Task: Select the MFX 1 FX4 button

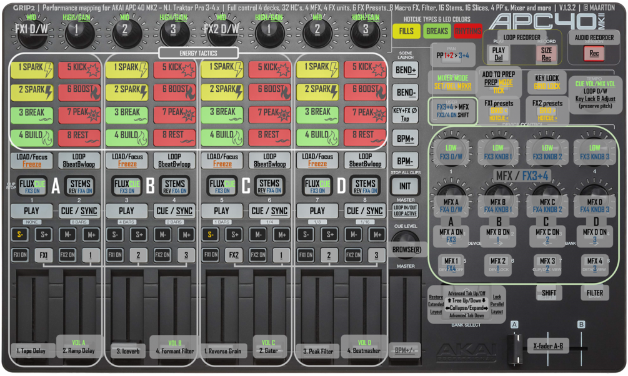Action: click(451, 264)
